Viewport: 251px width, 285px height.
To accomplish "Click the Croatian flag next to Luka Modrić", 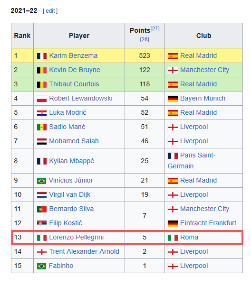I will 42,113.
